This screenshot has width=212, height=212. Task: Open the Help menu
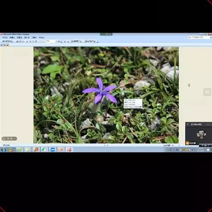(42, 38)
